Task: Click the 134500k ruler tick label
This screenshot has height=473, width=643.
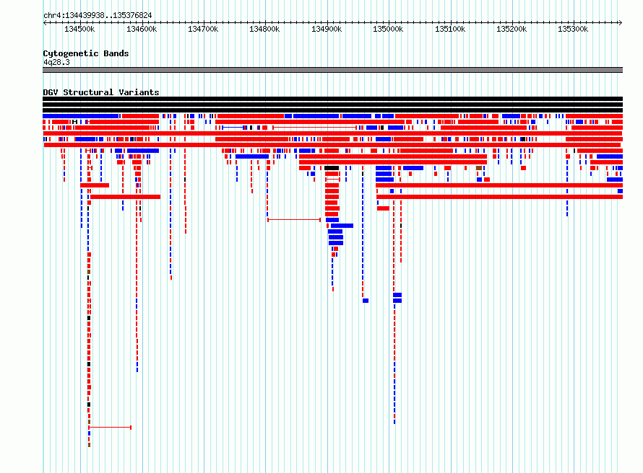Action: (x=79, y=29)
